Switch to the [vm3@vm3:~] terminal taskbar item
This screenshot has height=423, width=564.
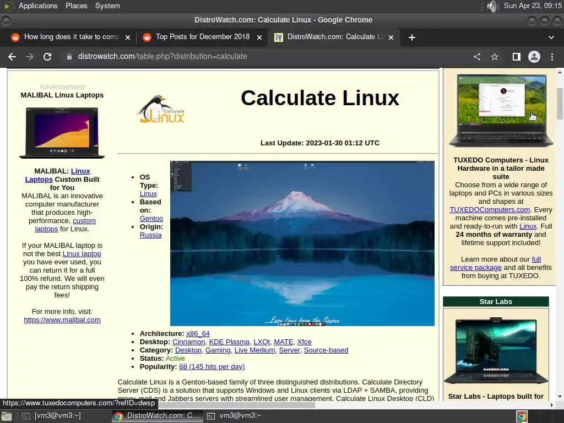coord(51,416)
